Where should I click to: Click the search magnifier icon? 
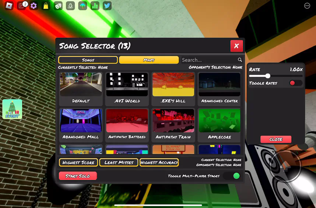coord(240,60)
